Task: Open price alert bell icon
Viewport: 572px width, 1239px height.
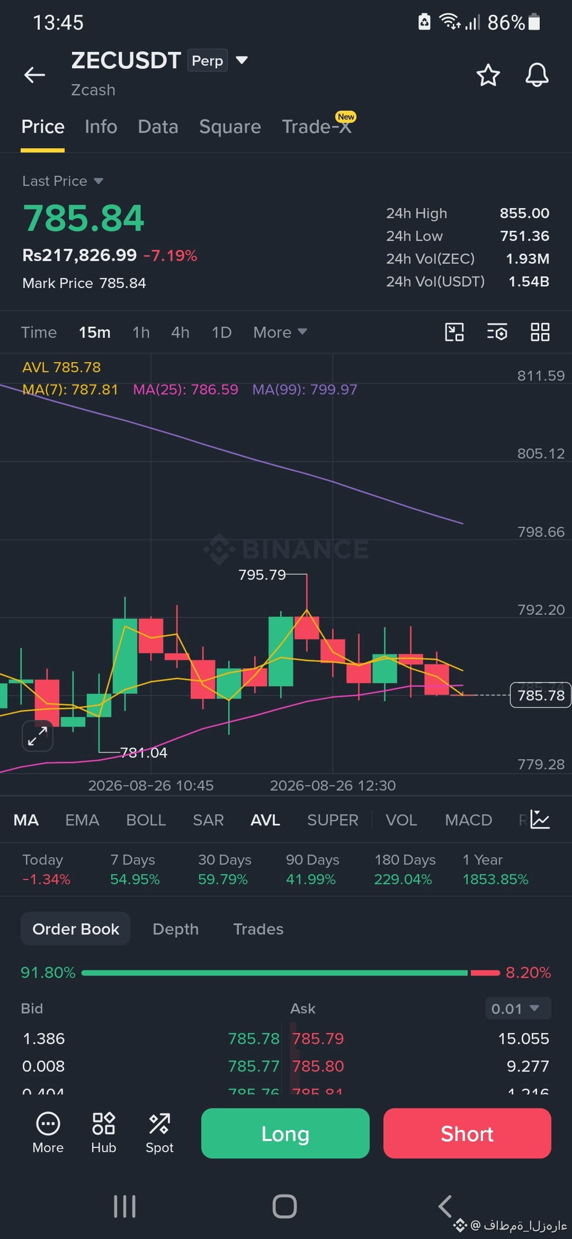Action: [537, 75]
